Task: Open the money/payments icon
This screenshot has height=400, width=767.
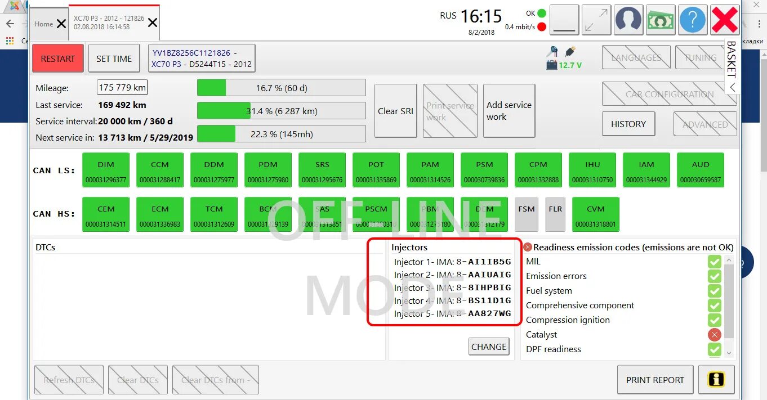Action: point(661,20)
